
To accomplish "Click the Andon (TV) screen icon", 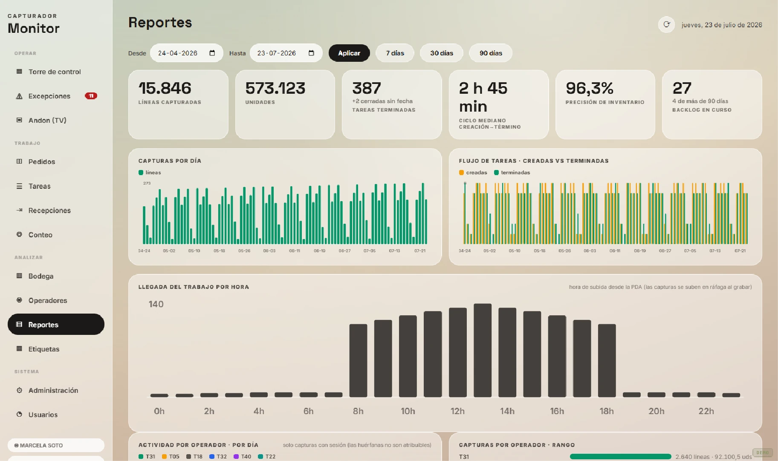I will [x=19, y=120].
